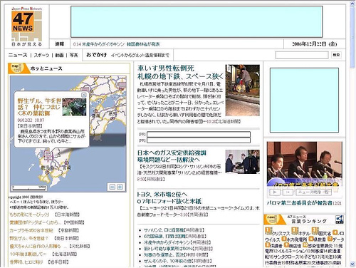Open the 速報 ticker headline about 米産牛肉 dioxin

coord(116,44)
